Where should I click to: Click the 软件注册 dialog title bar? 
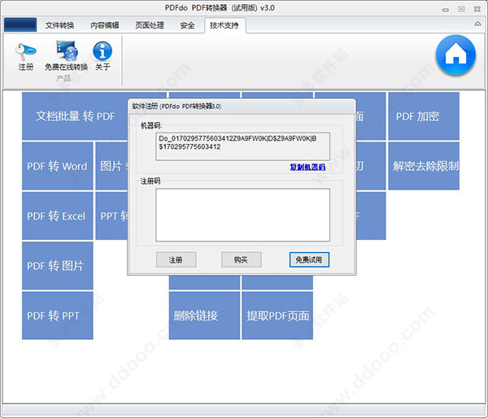242,107
